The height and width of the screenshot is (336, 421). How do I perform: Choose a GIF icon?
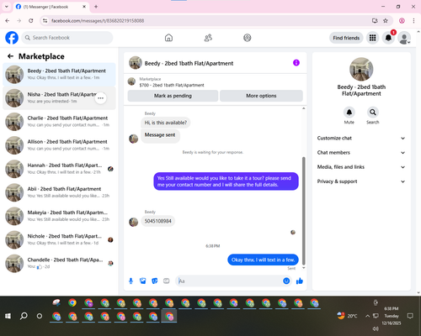[x=167, y=281]
